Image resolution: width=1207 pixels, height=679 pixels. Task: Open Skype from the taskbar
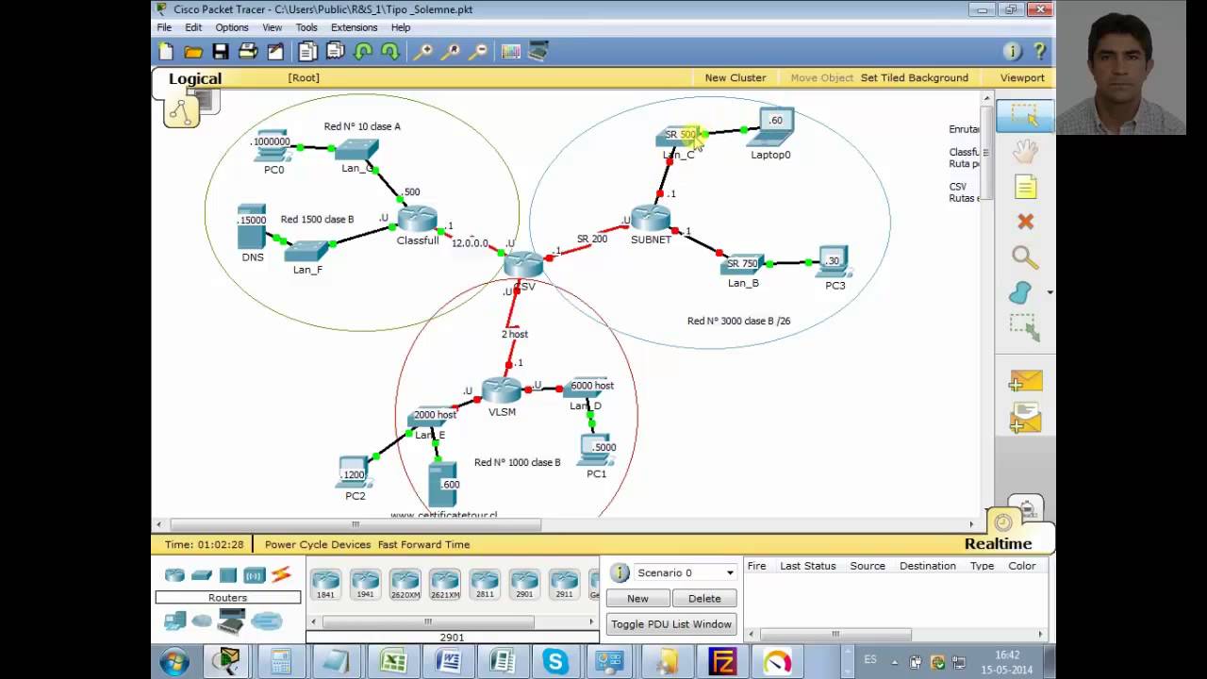(554, 662)
